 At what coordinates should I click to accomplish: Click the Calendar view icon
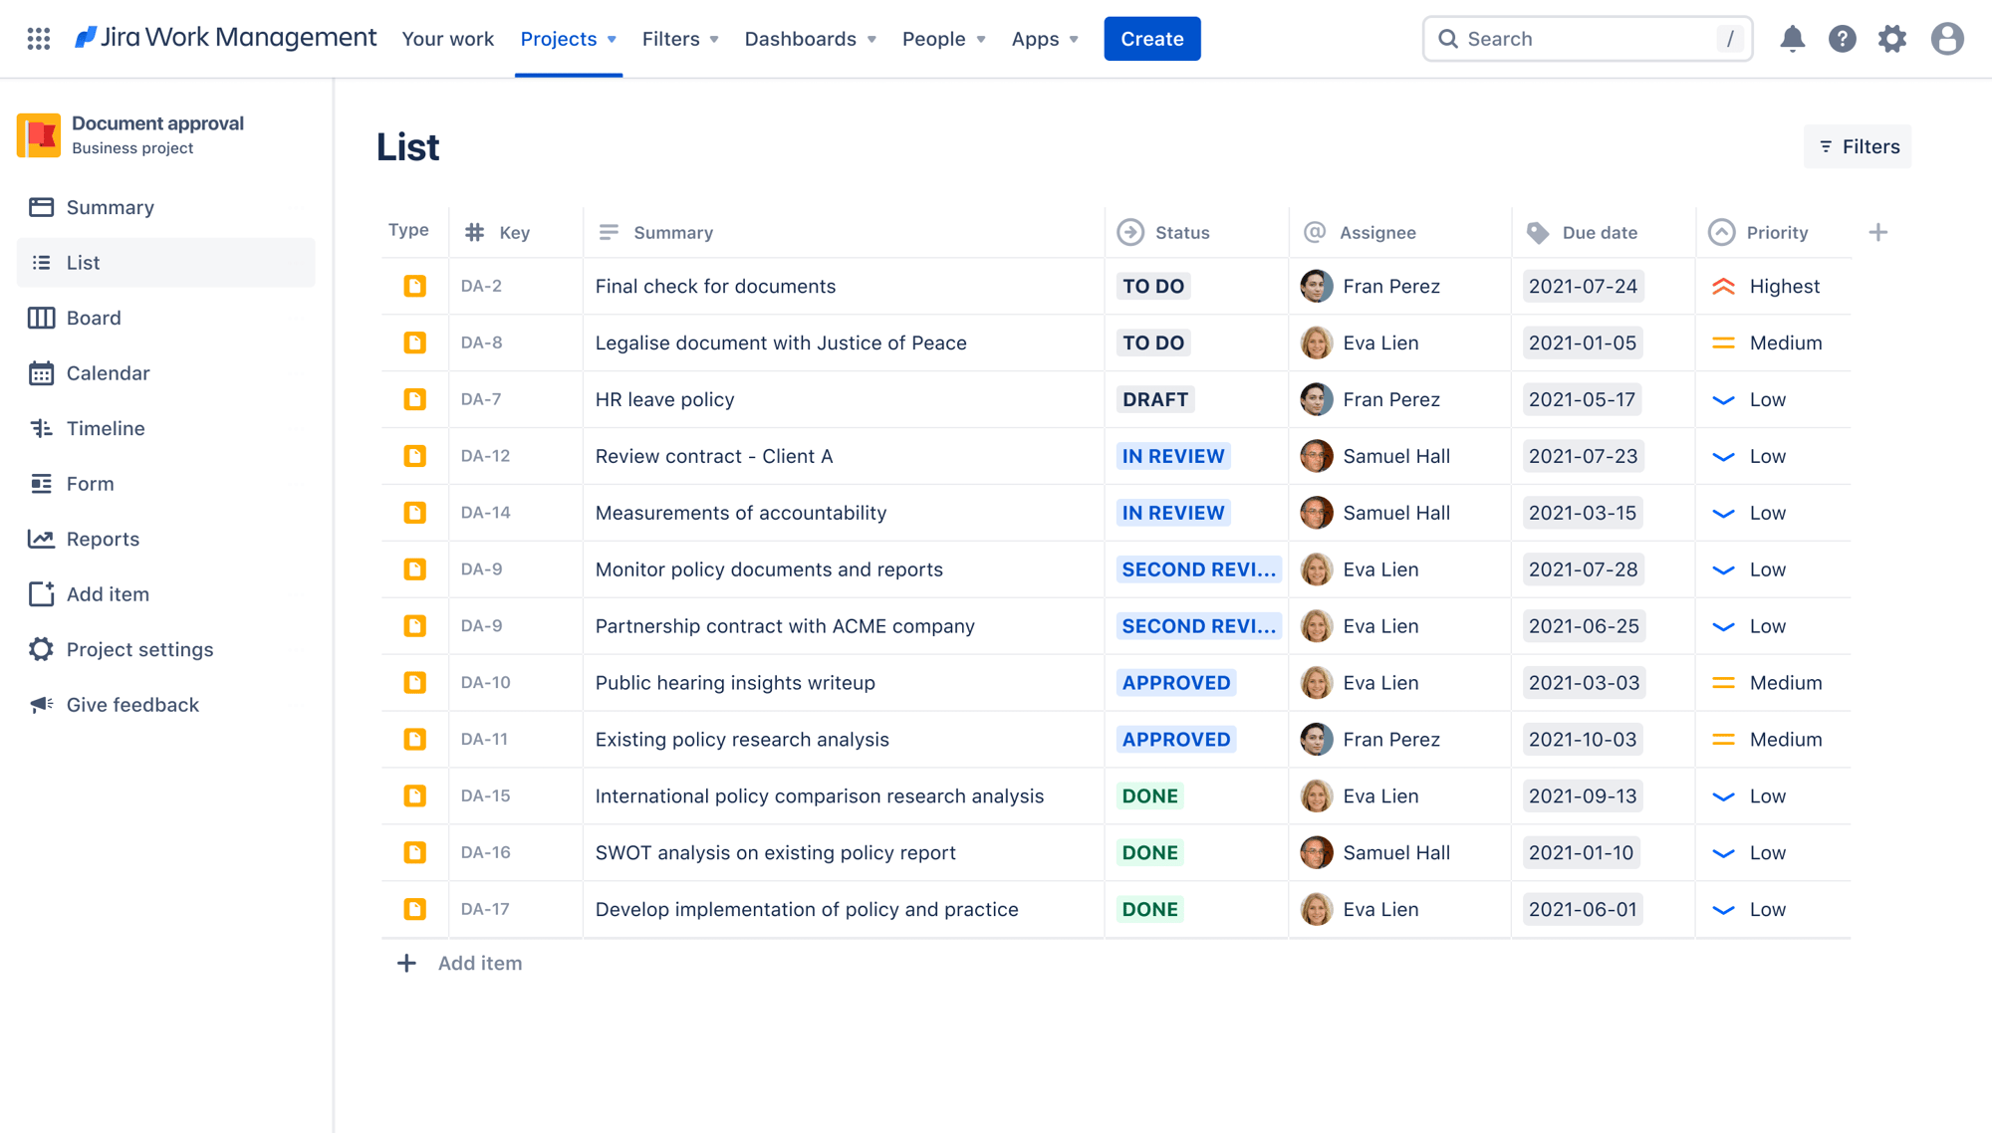(40, 370)
